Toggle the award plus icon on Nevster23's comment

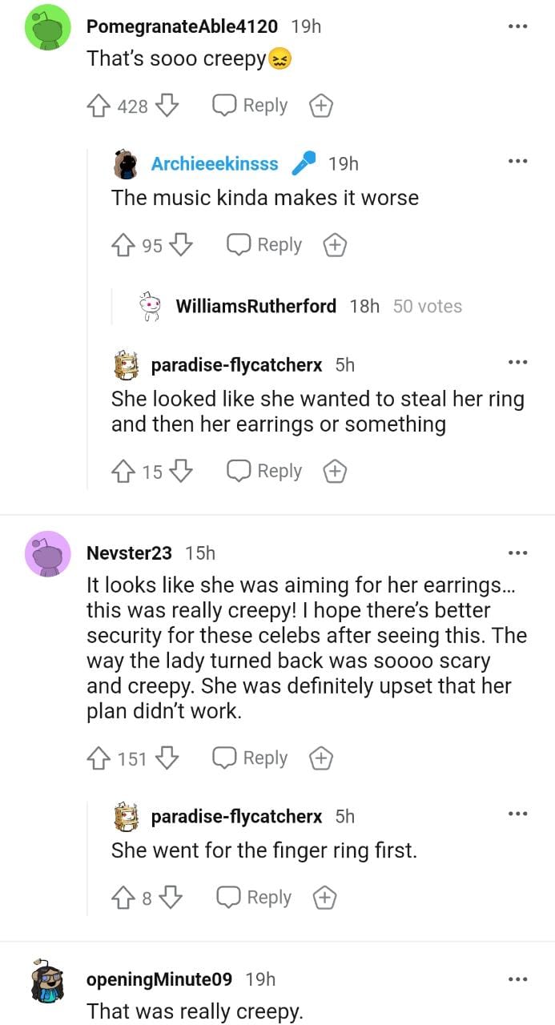(x=321, y=758)
